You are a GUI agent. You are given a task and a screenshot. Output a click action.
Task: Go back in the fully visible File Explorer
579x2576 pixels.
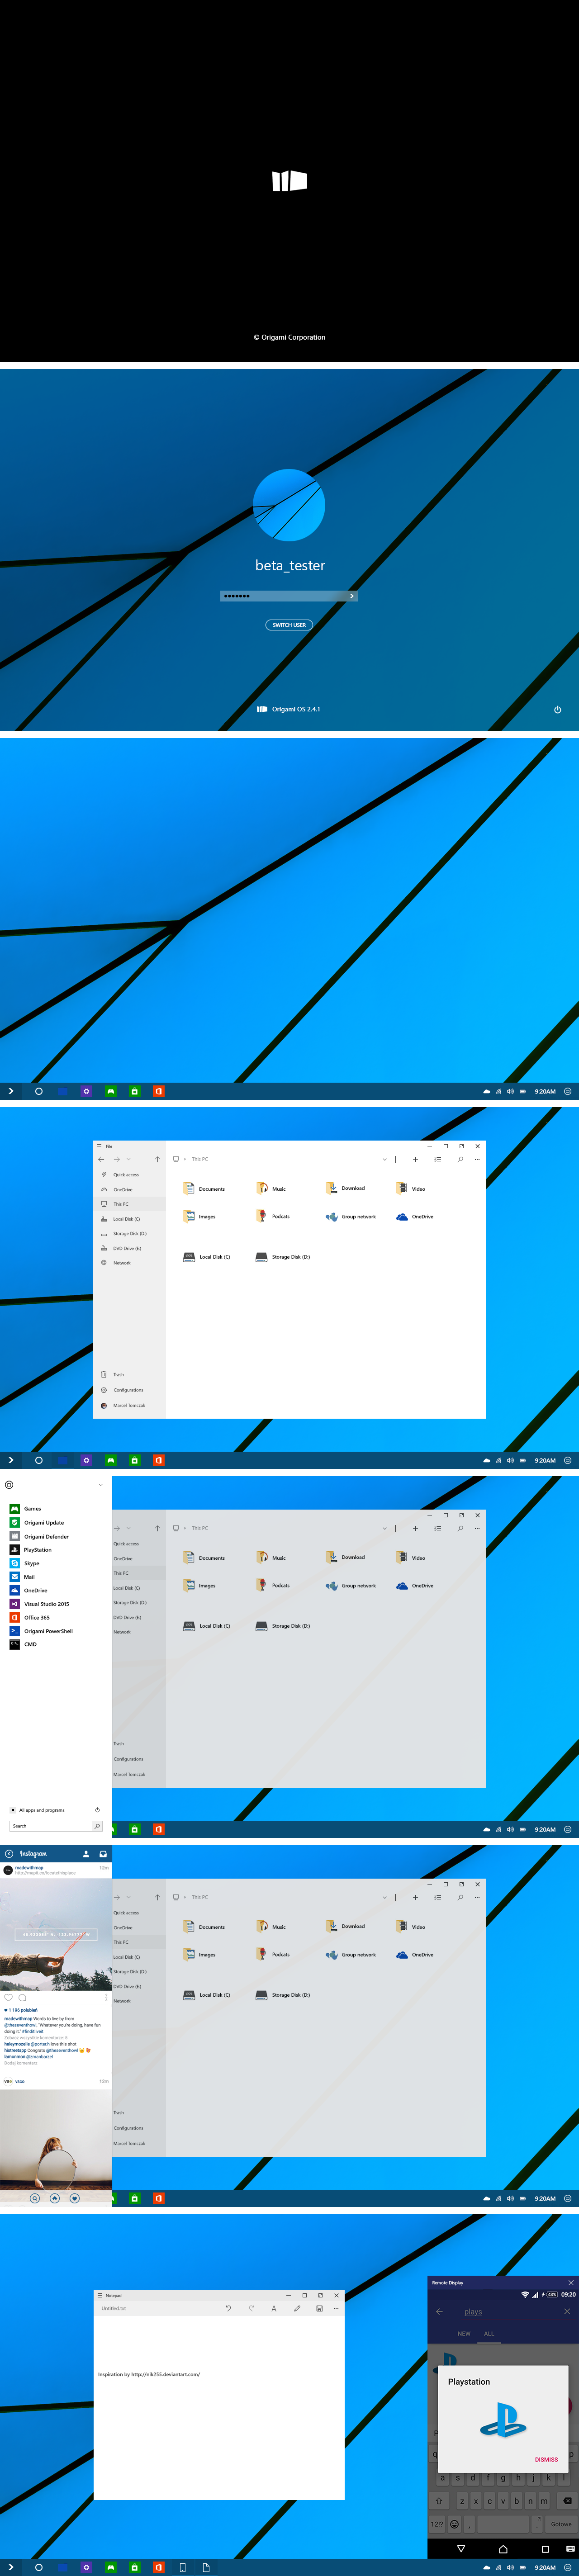click(101, 1159)
